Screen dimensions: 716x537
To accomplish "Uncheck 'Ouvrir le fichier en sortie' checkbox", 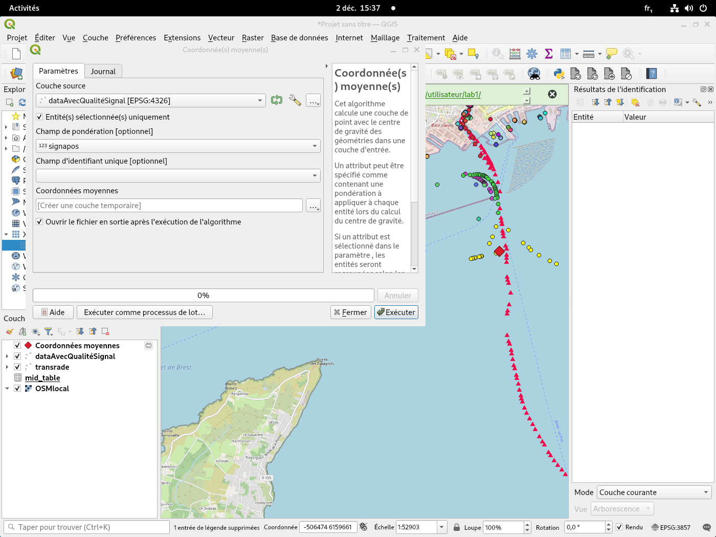I will point(40,222).
